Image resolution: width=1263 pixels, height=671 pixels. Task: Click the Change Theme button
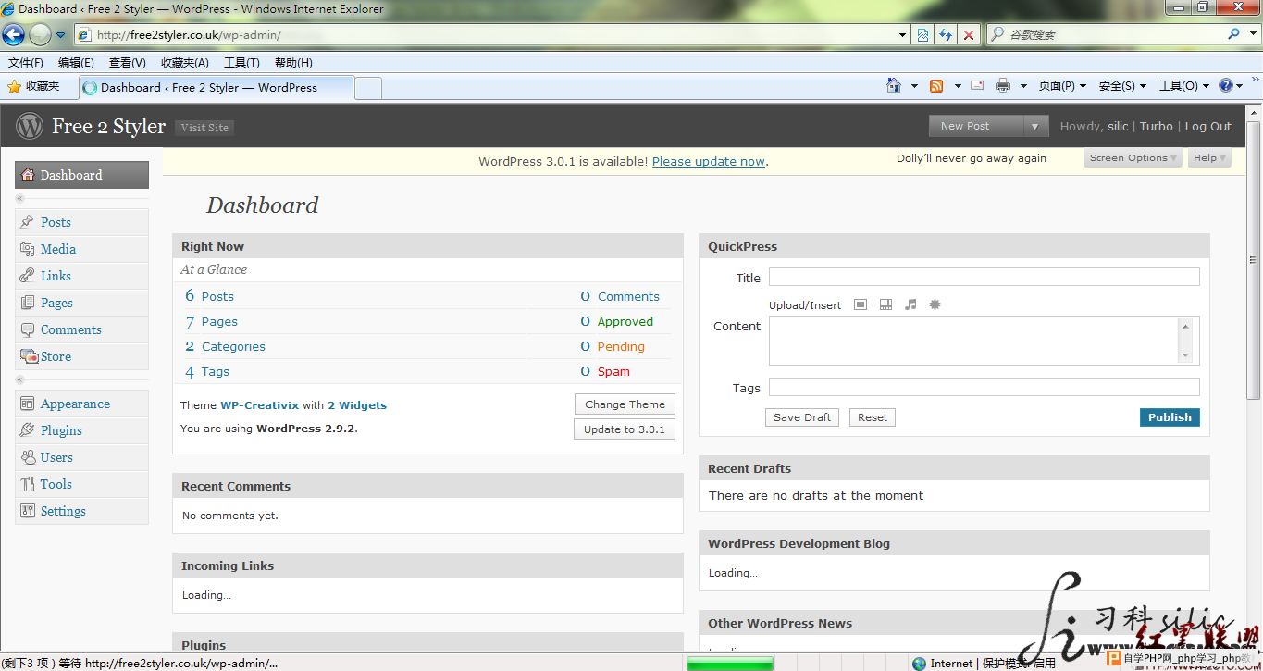click(x=625, y=404)
